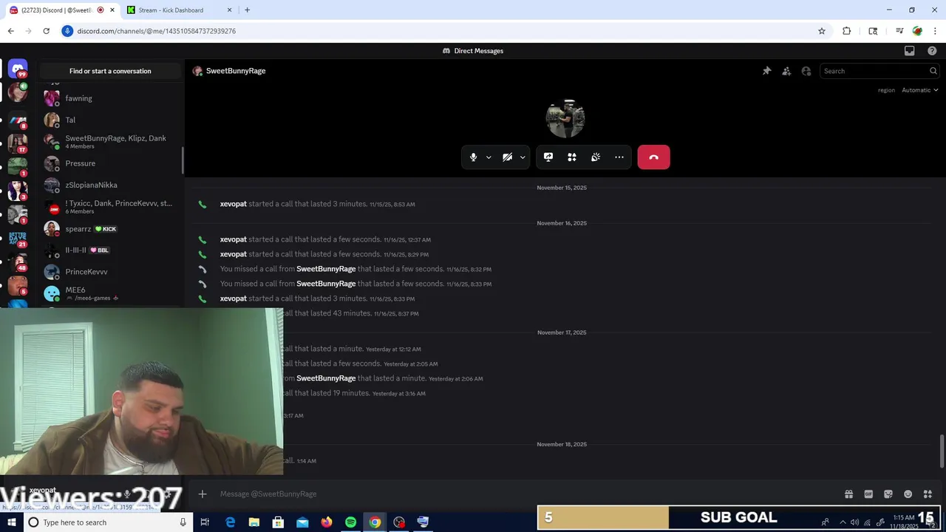The width and height of the screenshot is (946, 532).
Task: Click the browser address bar
Action: (x=443, y=31)
